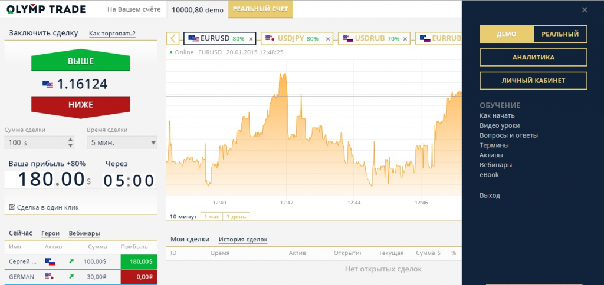Select the EURRUB asset tab

click(438, 38)
